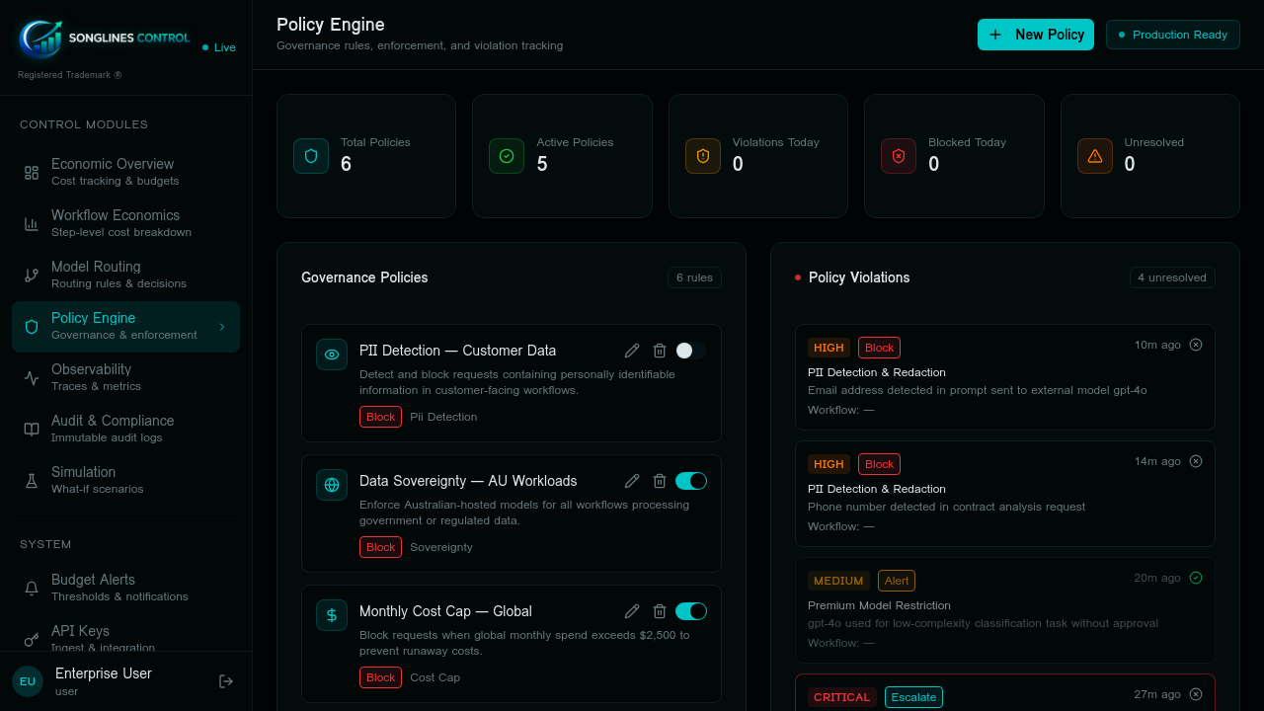
Task: Click Block tag on PII Detection — Customer Data policy
Action: pos(380,417)
